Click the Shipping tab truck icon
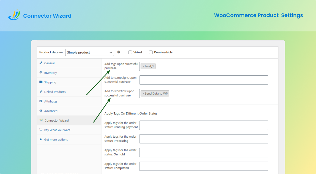 [x=41, y=82]
